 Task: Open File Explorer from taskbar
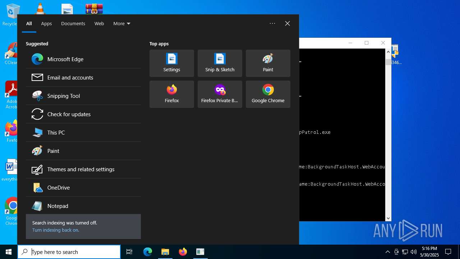point(165,252)
